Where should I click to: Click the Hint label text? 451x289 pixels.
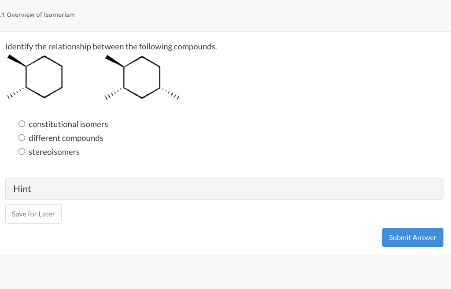22,189
